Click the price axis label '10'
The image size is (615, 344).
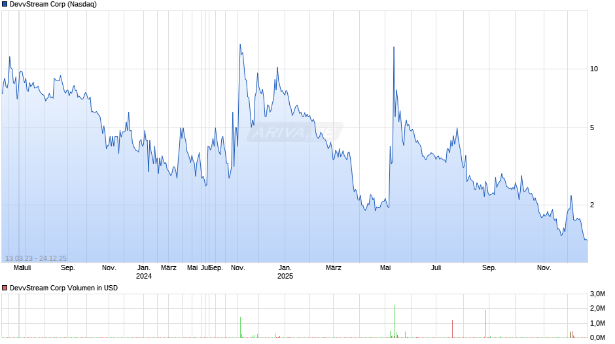click(594, 69)
